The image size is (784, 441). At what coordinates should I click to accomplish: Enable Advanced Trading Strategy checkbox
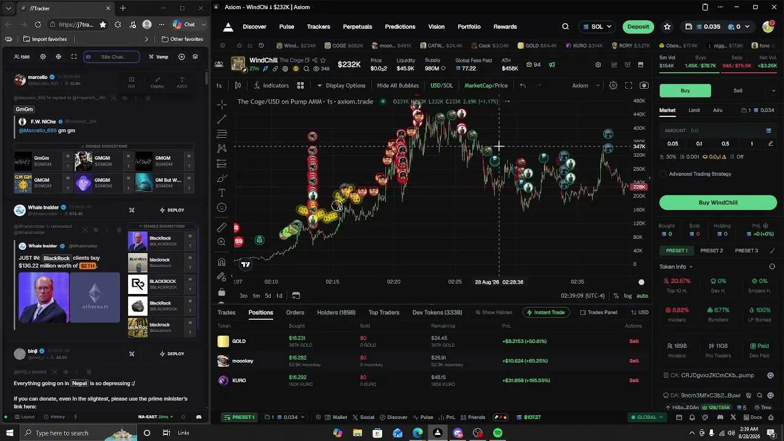[663, 174]
